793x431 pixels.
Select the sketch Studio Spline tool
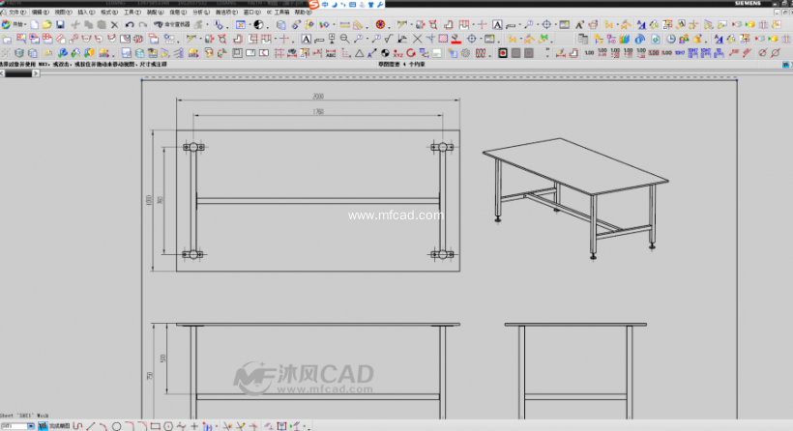click(x=181, y=426)
